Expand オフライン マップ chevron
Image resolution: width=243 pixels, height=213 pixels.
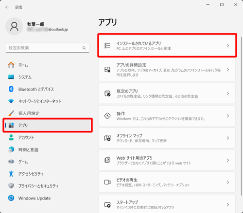[228, 138]
